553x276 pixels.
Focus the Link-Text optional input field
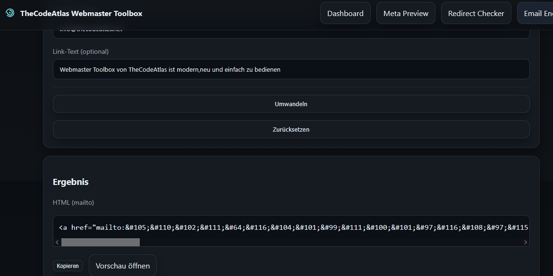coord(291,69)
